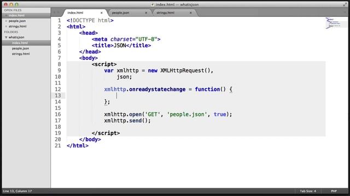Open the Tab Size: 4 menu
The width and height of the screenshot is (350, 196).
click(x=308, y=191)
